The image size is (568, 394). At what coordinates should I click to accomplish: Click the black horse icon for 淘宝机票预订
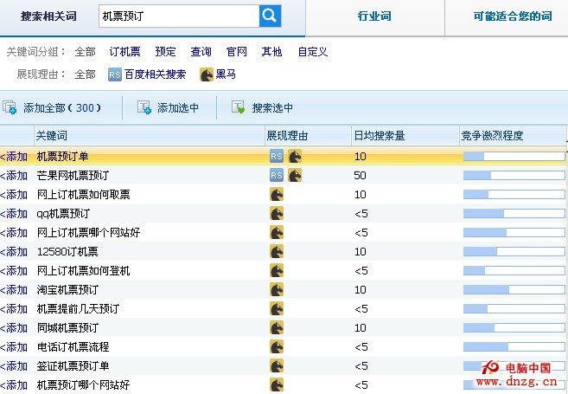(x=277, y=290)
